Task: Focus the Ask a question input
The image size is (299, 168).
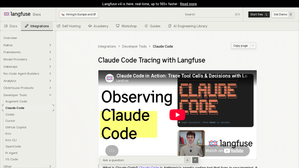Action: [143, 160]
